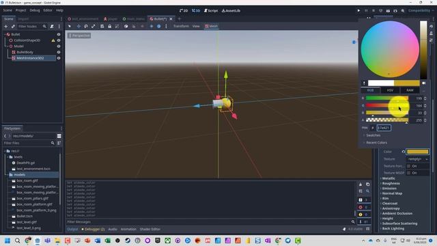Switch to Script workspace
This screenshot has height=246, width=437.
211,11
